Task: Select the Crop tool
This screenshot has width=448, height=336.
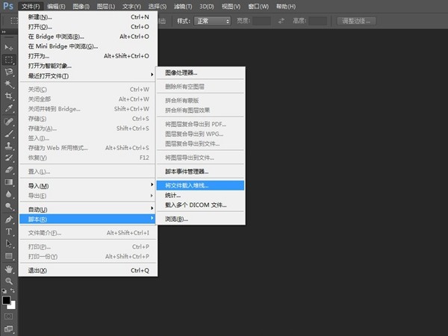Action: [8, 96]
